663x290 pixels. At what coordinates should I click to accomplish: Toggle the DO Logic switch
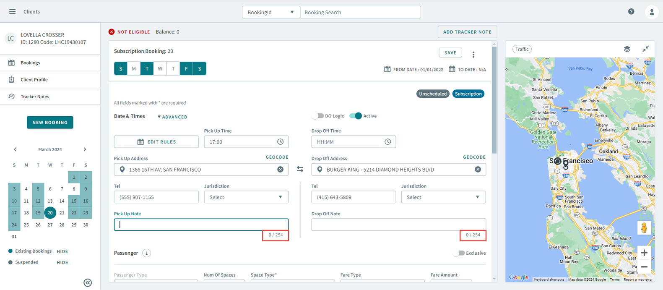(x=318, y=116)
